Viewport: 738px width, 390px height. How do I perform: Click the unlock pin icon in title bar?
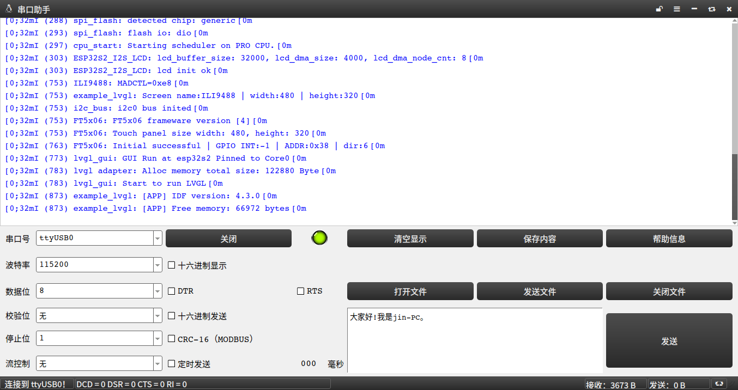point(659,9)
